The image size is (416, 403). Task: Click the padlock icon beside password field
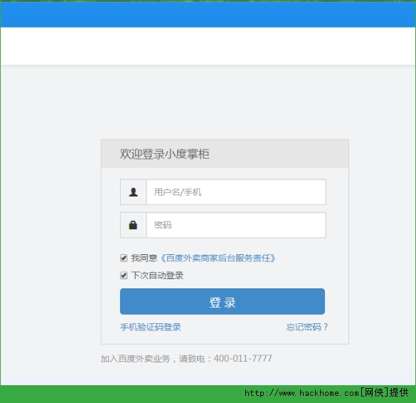click(x=133, y=225)
